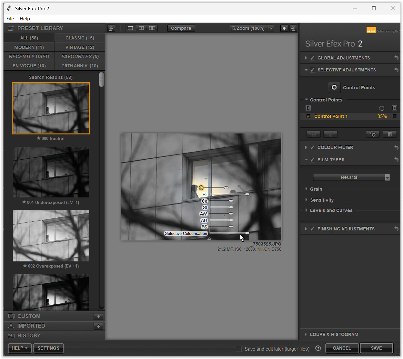Switch to side-by-side preview
The width and height of the screenshot is (403, 359).
152,28
